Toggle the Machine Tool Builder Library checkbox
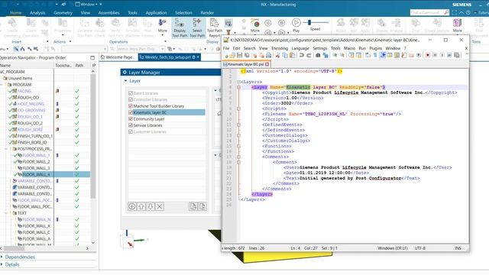 tap(131, 106)
